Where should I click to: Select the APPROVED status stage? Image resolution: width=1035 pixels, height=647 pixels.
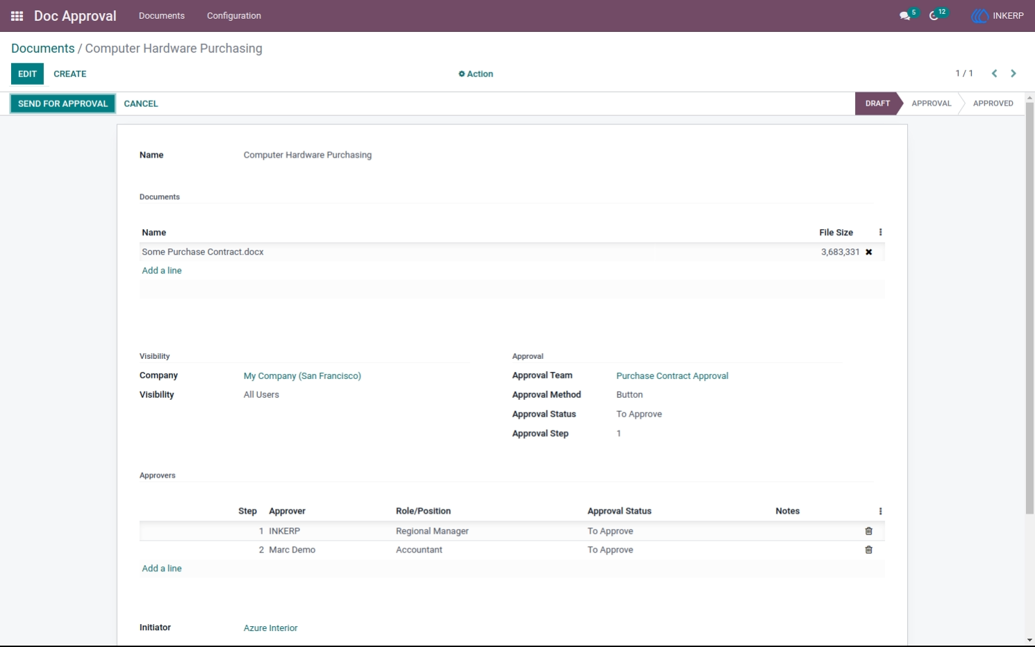[993, 103]
